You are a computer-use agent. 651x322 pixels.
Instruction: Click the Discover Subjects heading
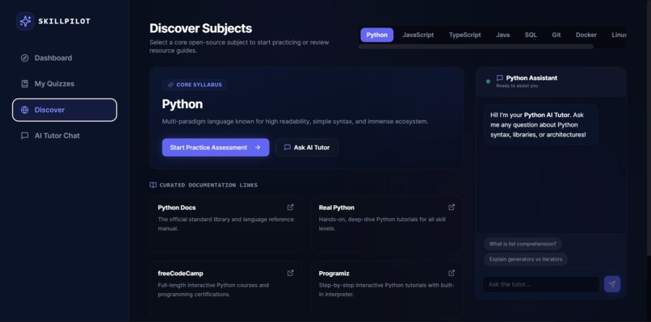click(x=200, y=28)
